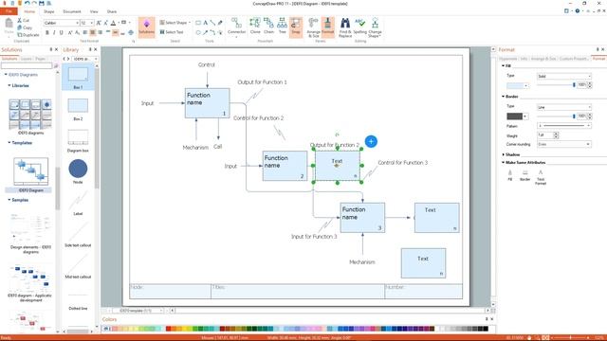Click Make Same Text Format button
The image size is (607, 341).
coord(541,177)
